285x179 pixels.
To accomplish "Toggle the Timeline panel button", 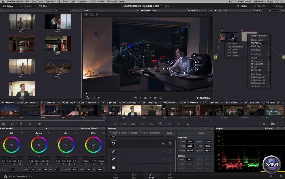I will [x=26, y=6].
